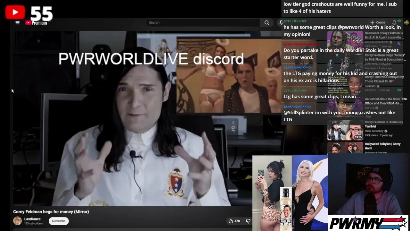Screen dimensions: 410x231
Task: Open the YouTube hamburger guide menu
Action: point(18,22)
